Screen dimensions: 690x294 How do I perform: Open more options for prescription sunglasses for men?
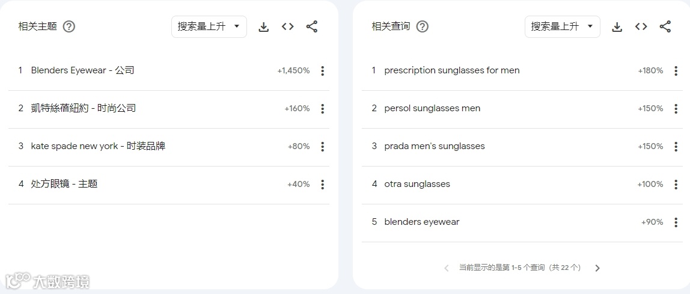676,71
